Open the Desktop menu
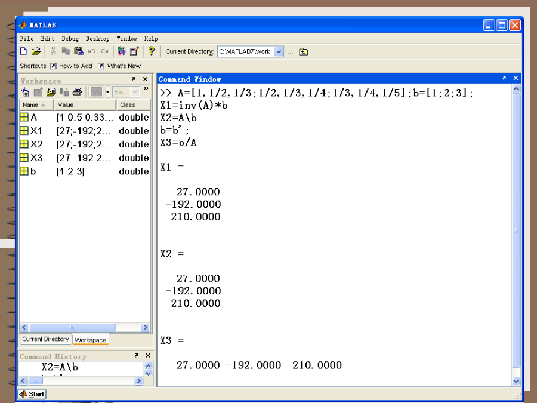 pyautogui.click(x=98, y=38)
